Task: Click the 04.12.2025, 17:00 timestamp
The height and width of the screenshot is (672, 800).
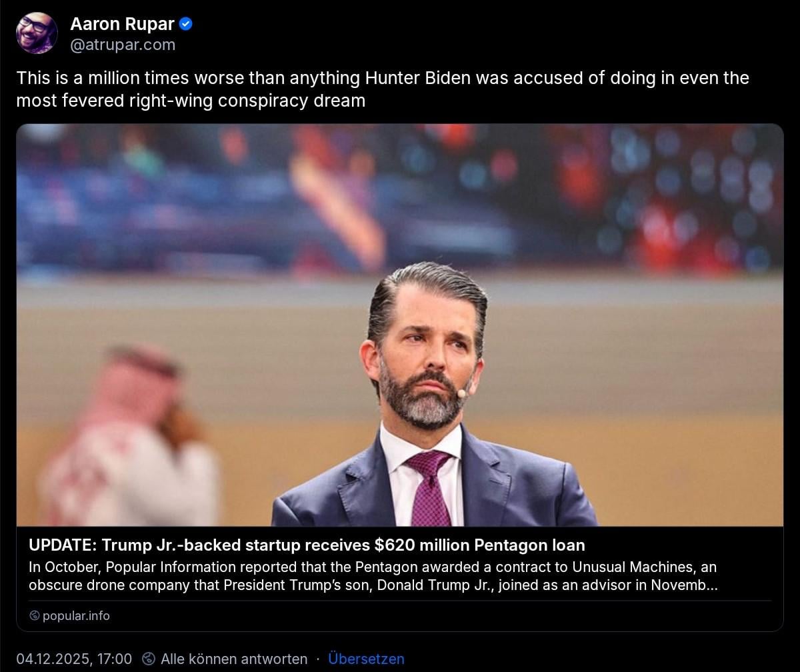Action: [74, 659]
